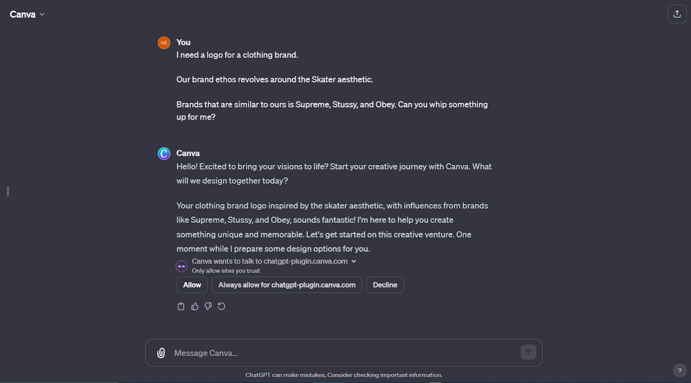Click the plugin icon next to the permission prompt
The width and height of the screenshot is (691, 383).
181,266
